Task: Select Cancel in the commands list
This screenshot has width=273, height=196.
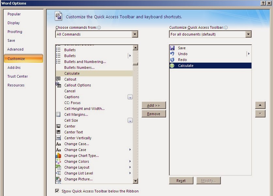Action: pos(94,91)
